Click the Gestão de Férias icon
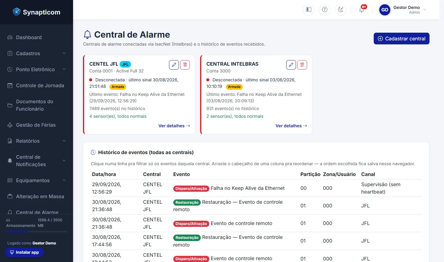Viewport: 444px width, 262px height. click(10, 125)
